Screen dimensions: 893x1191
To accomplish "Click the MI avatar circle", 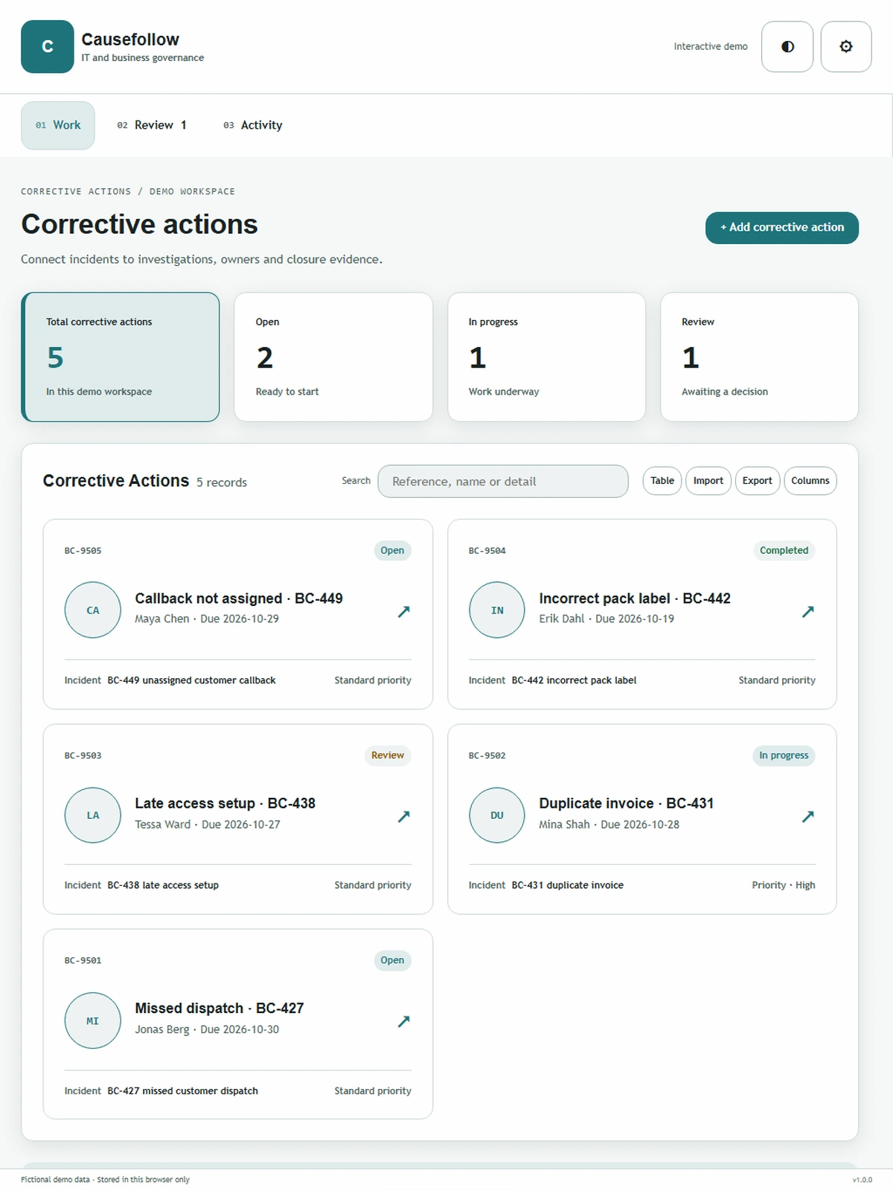I will coord(93,1021).
